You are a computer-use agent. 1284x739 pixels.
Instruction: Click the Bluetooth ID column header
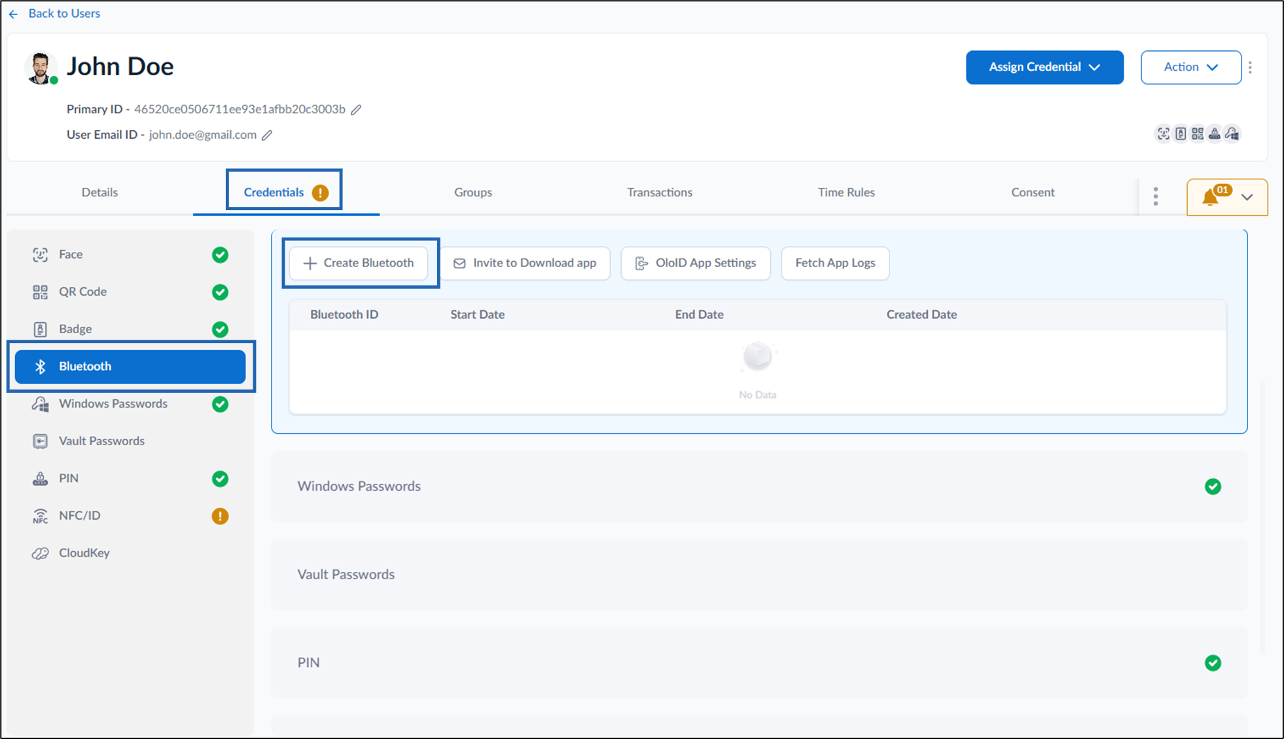point(344,315)
